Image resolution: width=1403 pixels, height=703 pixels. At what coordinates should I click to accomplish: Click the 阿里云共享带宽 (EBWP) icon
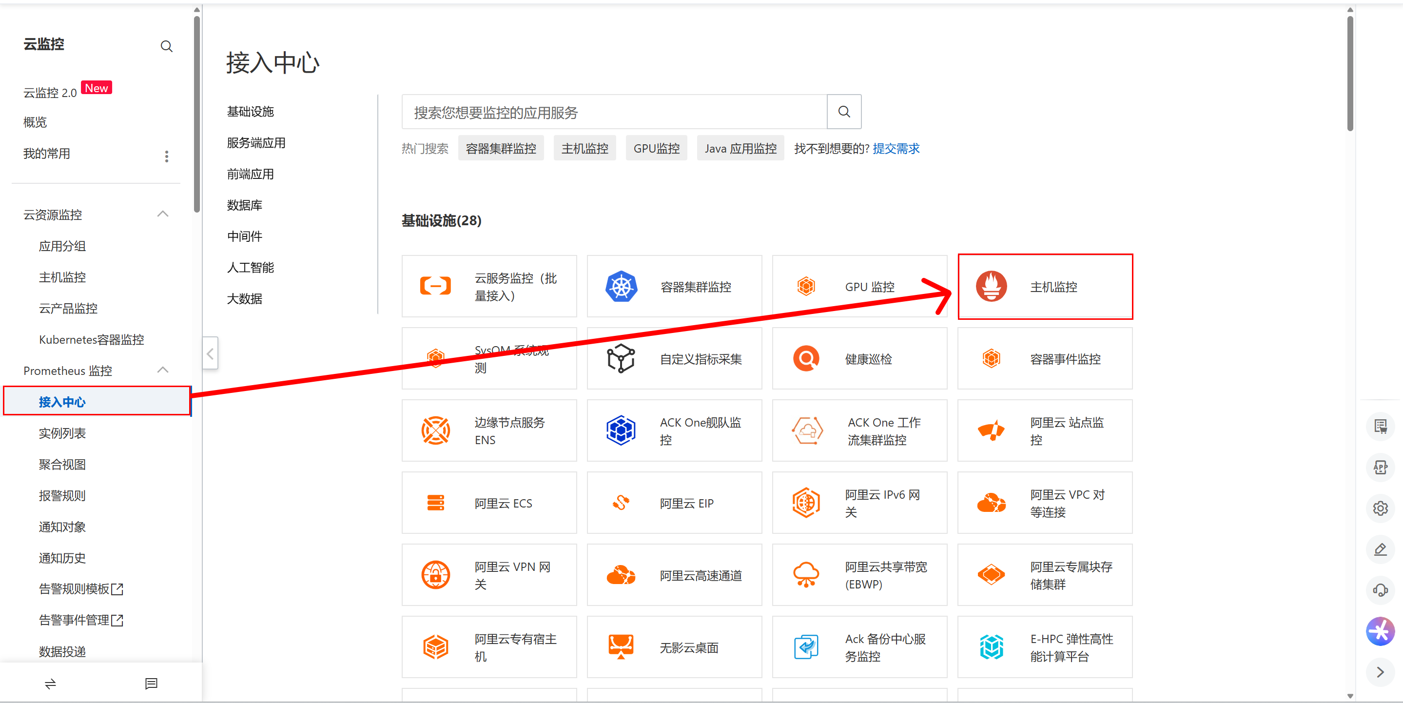tap(806, 574)
